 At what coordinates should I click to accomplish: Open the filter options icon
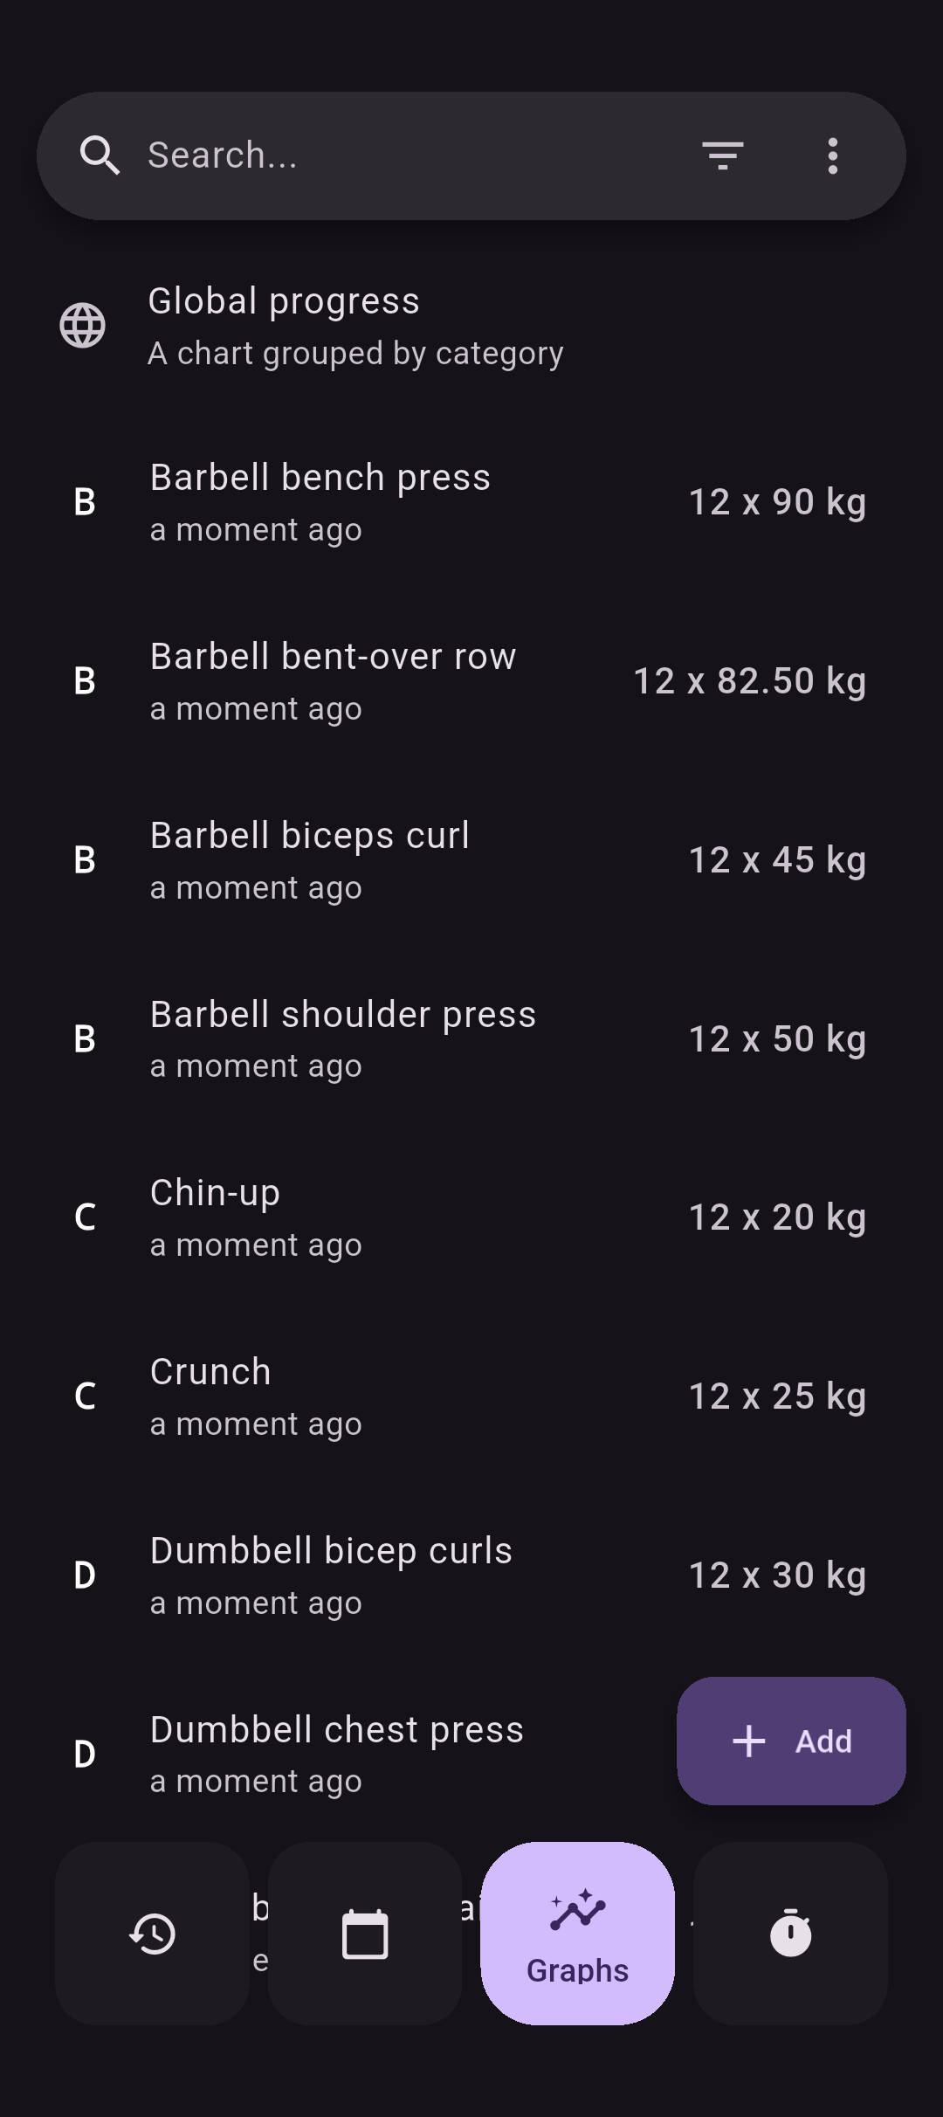[x=722, y=156]
